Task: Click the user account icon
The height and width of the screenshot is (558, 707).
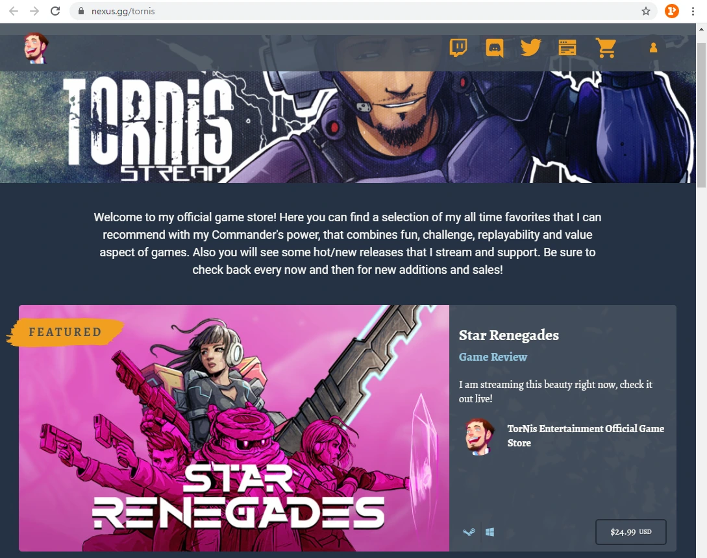Action: (653, 48)
